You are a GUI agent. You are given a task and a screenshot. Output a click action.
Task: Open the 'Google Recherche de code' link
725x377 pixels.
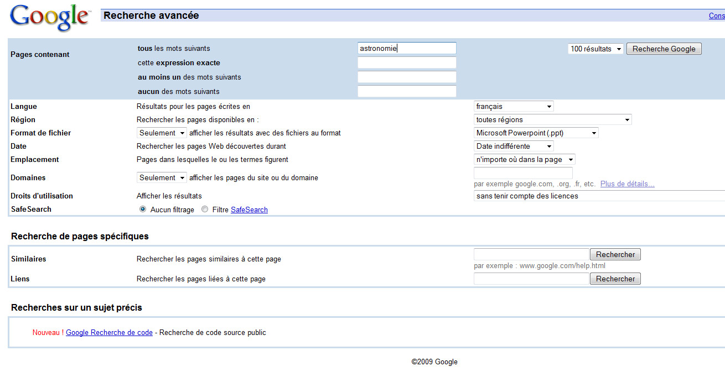pyautogui.click(x=109, y=333)
